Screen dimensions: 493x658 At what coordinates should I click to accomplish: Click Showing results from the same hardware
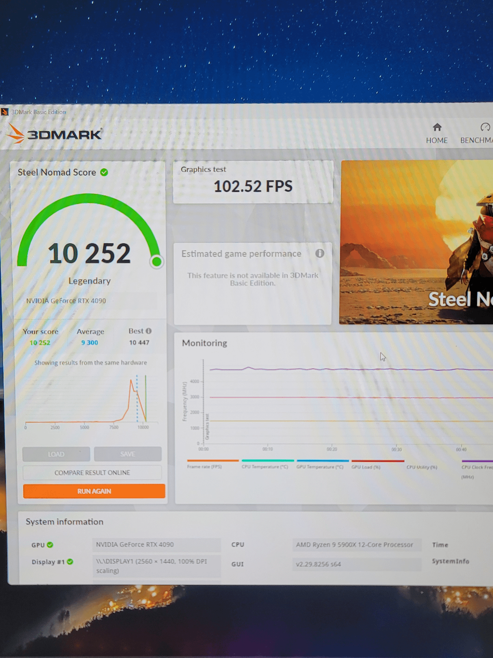point(90,363)
